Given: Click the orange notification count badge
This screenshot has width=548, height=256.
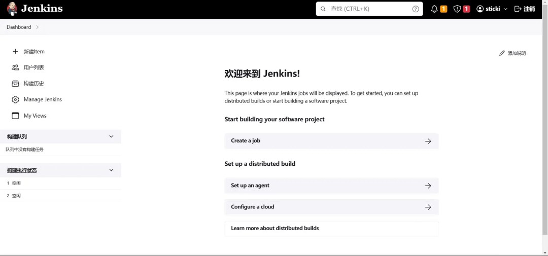Looking at the screenshot, I should pos(443,9).
